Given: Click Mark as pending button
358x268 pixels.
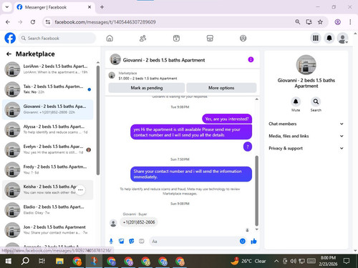Looking at the screenshot, I should tap(147, 88).
